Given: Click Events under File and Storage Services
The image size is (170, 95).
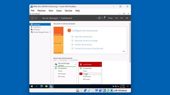Looking at the screenshot, I should pyautogui.click(x=60, y=71).
